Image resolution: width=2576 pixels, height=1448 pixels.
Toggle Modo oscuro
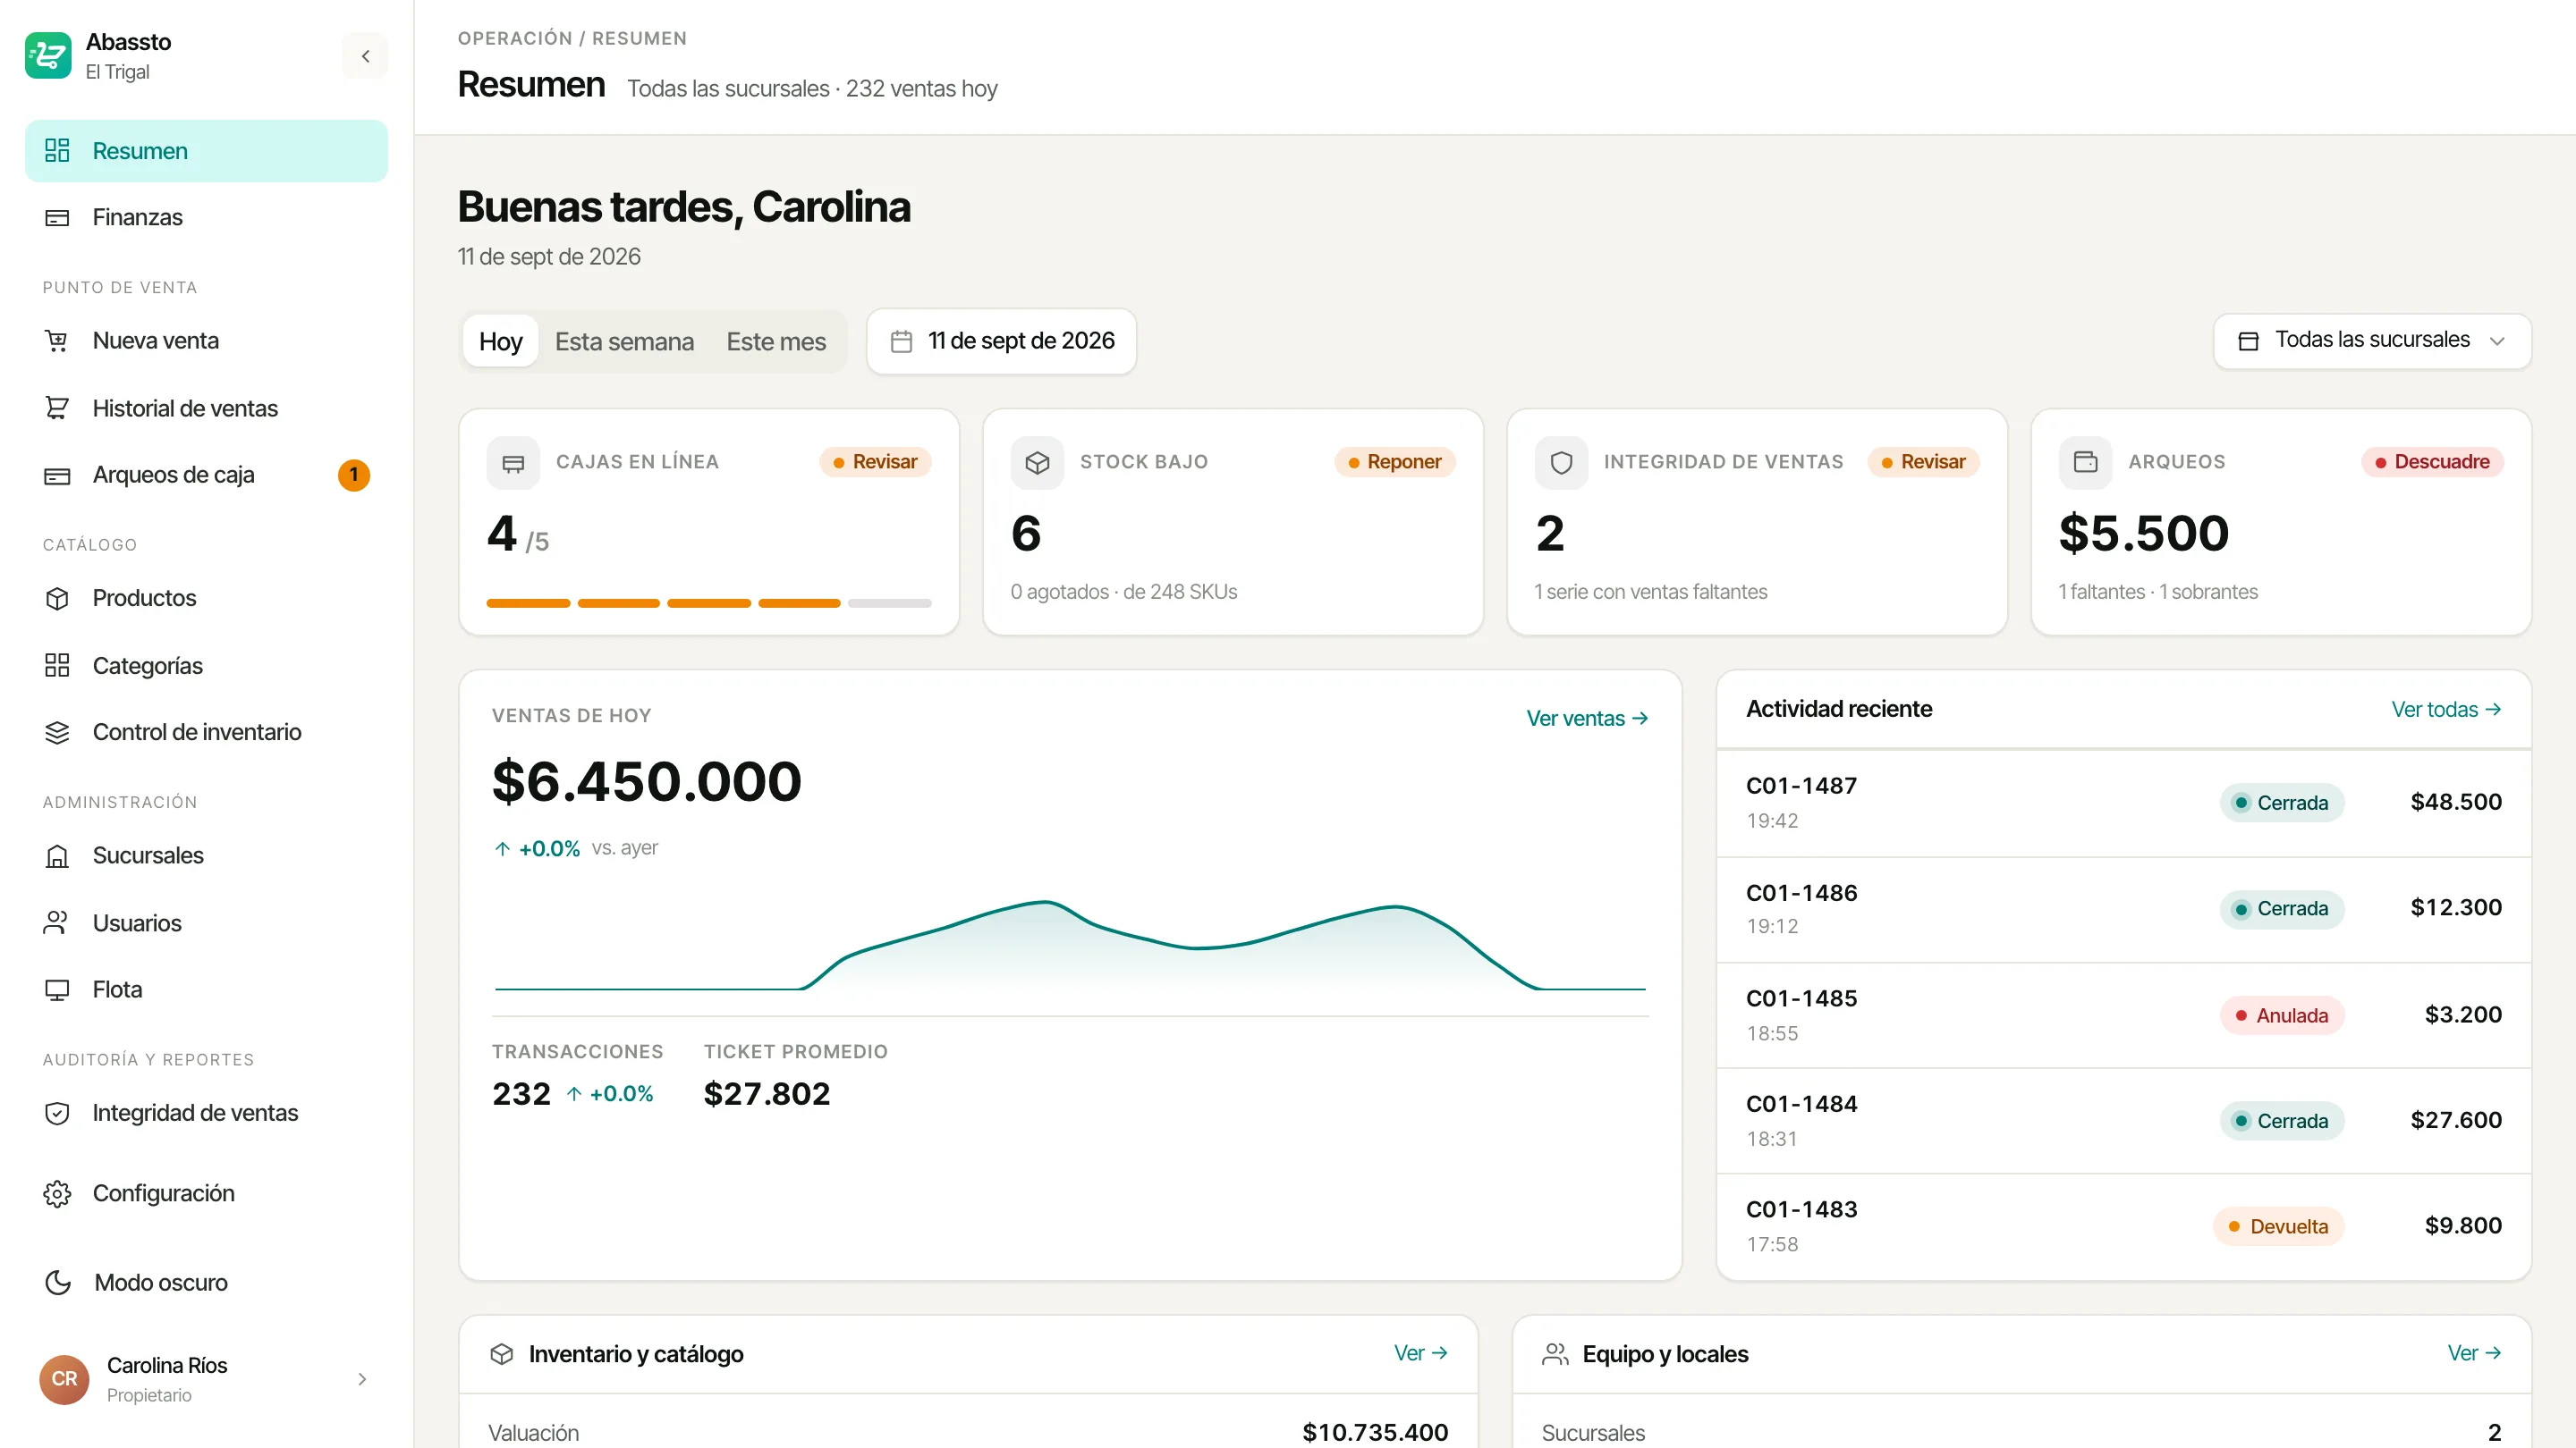pyautogui.click(x=206, y=1282)
